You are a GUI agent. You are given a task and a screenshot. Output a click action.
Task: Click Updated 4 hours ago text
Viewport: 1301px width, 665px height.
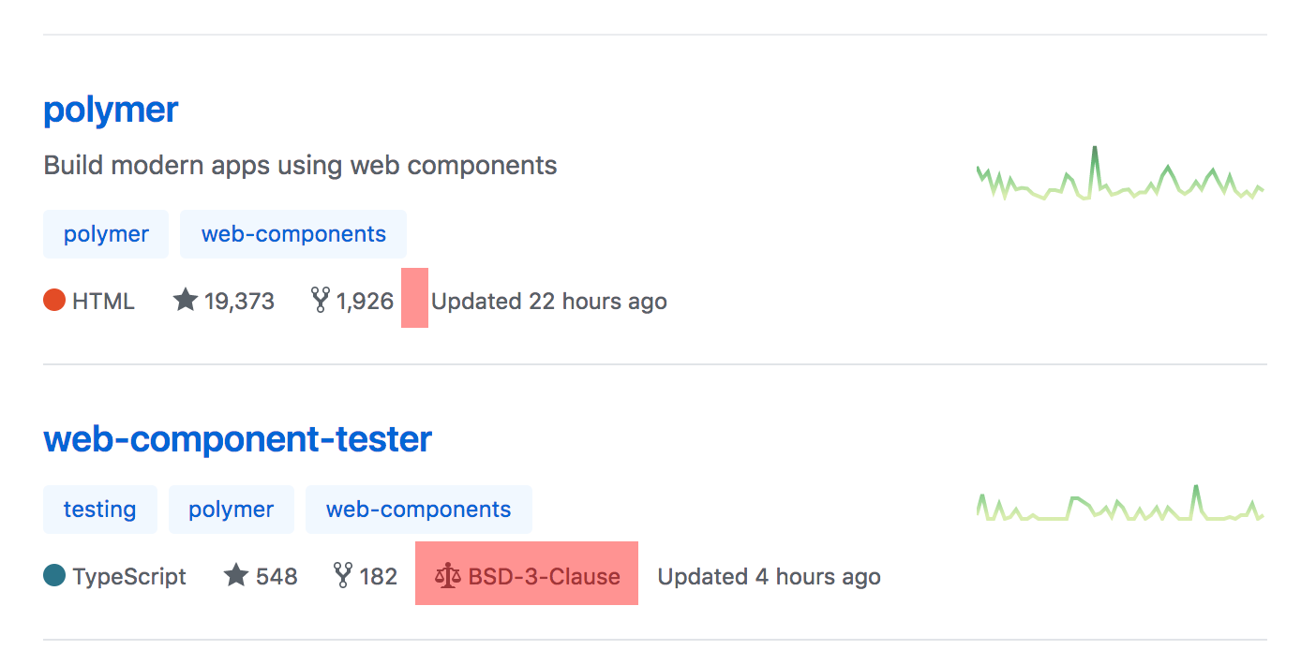click(768, 577)
